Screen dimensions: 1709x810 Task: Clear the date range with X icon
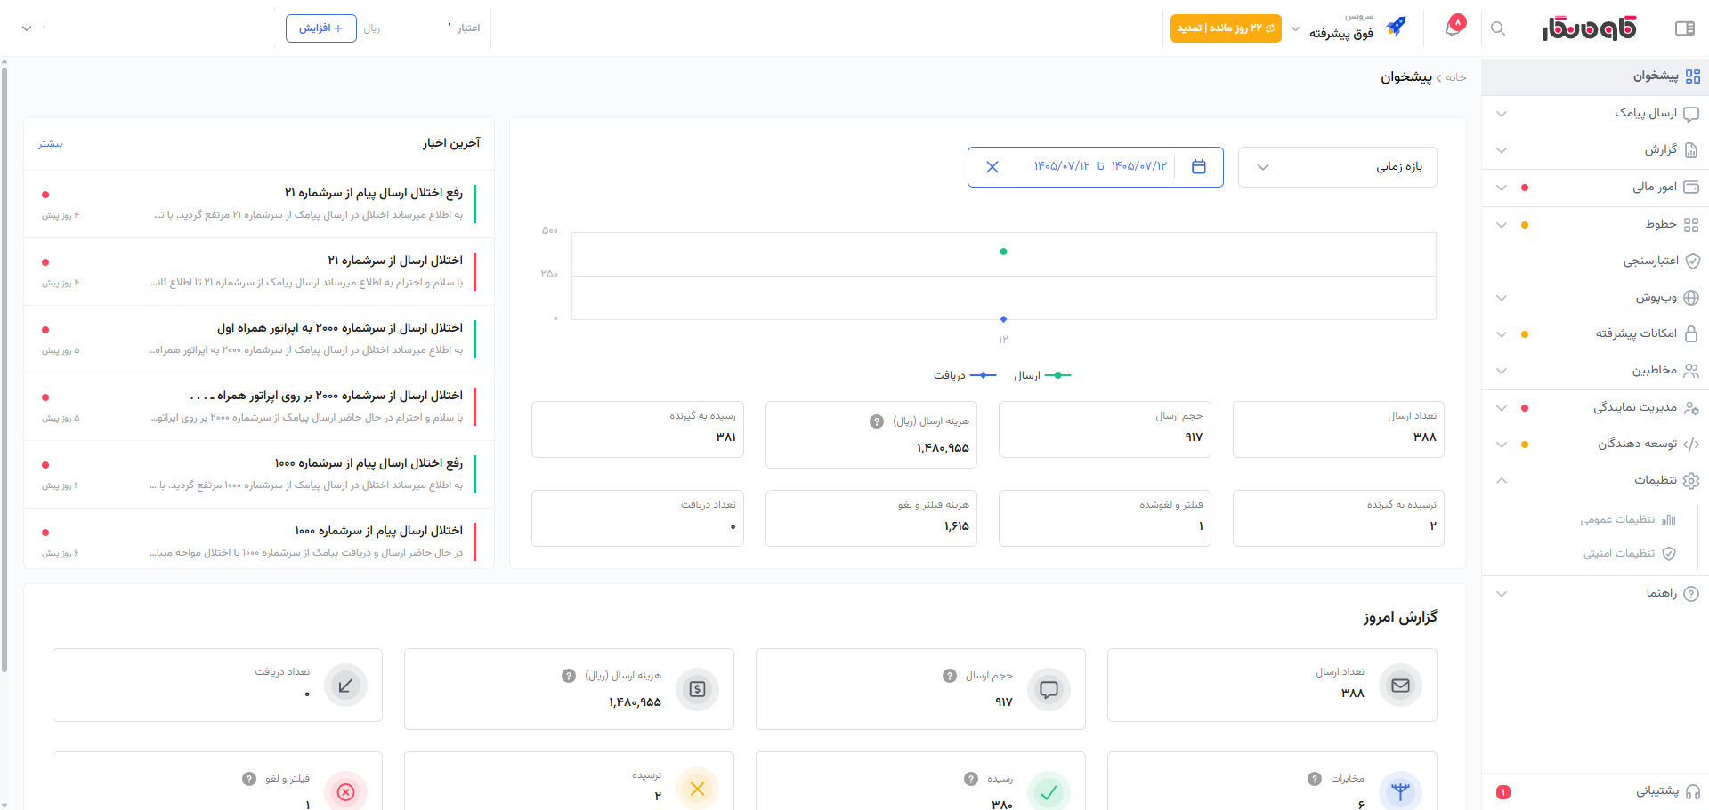992,166
